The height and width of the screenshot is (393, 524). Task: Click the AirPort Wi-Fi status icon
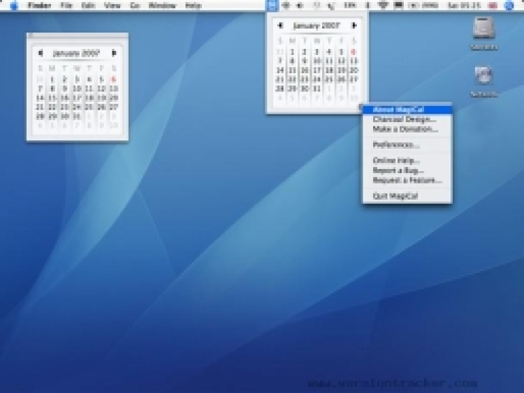384,6
